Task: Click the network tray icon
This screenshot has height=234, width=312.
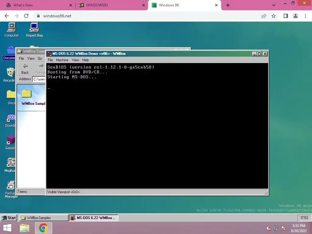Action: tap(276, 228)
